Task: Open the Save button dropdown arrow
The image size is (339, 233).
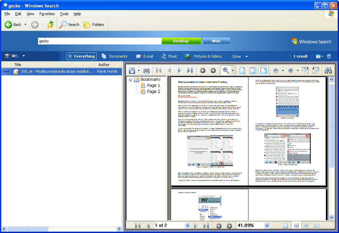Action: click(x=139, y=71)
